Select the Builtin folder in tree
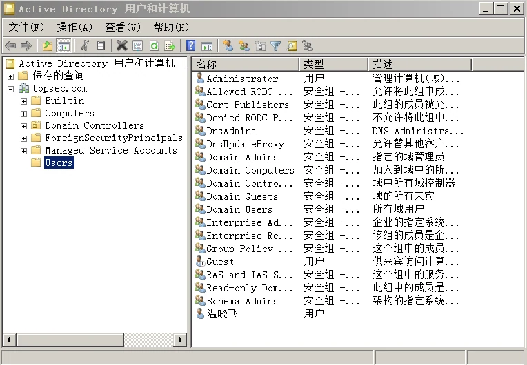The image size is (527, 365). (x=65, y=101)
